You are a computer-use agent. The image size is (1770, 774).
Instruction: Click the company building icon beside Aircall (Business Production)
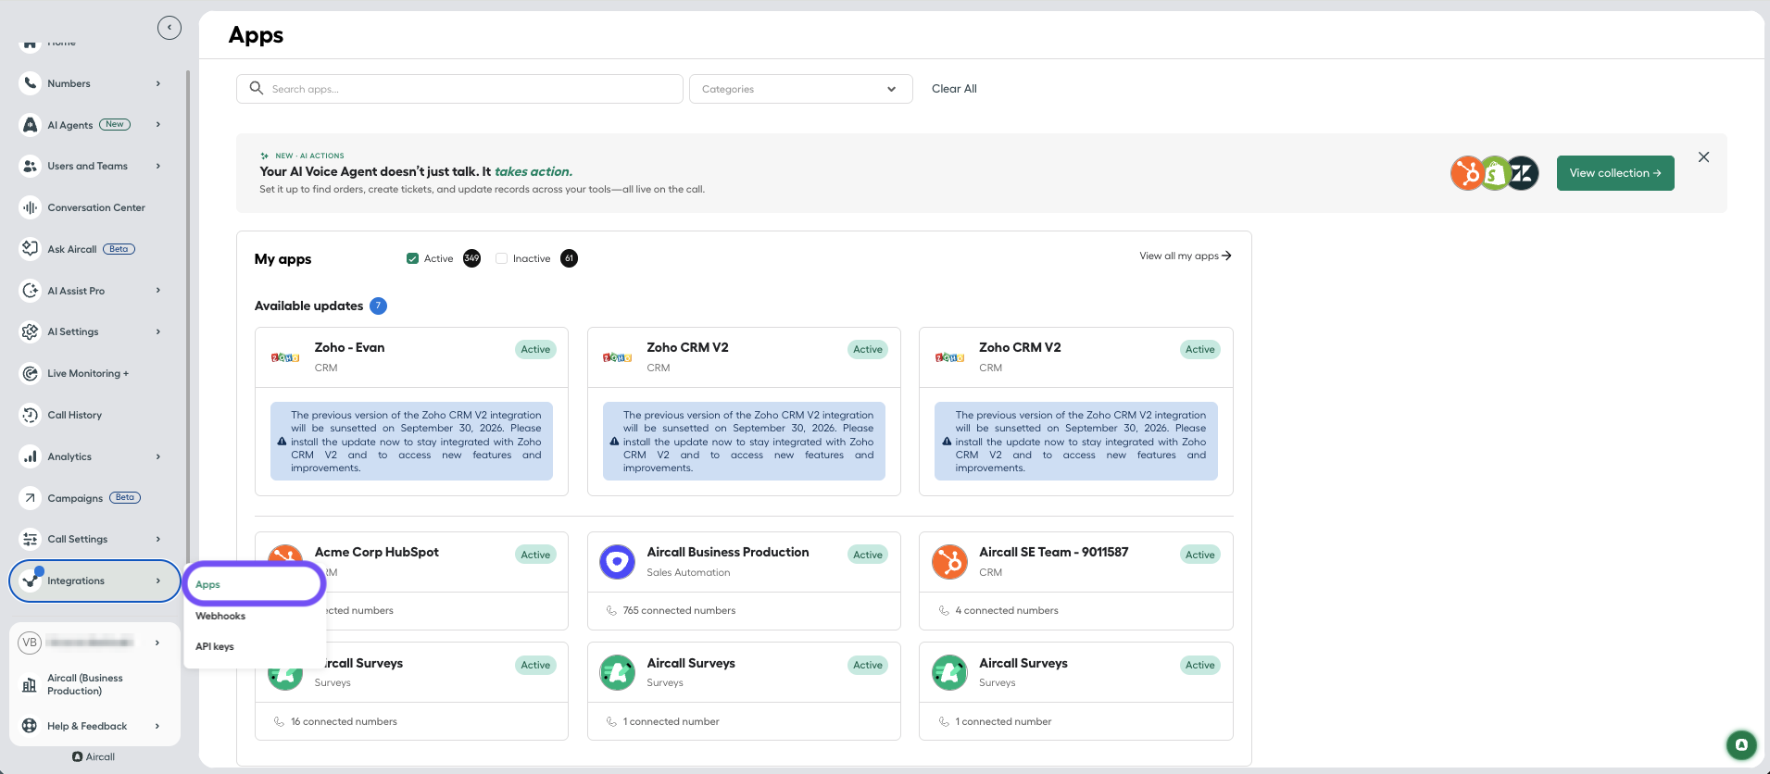30,685
